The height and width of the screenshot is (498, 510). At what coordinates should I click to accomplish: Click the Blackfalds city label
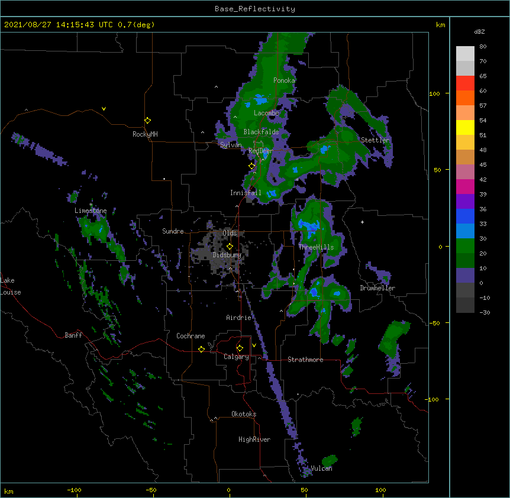(261, 132)
